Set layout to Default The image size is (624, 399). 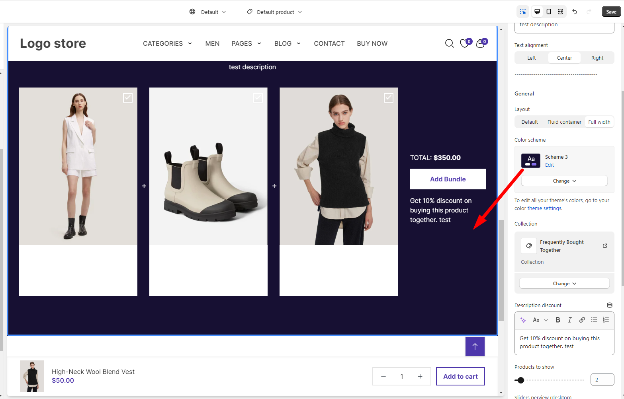click(x=530, y=122)
